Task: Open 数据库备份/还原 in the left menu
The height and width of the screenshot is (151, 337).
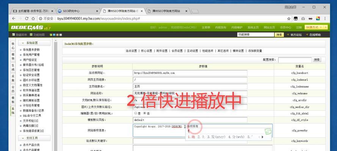Action: [x=33, y=111]
